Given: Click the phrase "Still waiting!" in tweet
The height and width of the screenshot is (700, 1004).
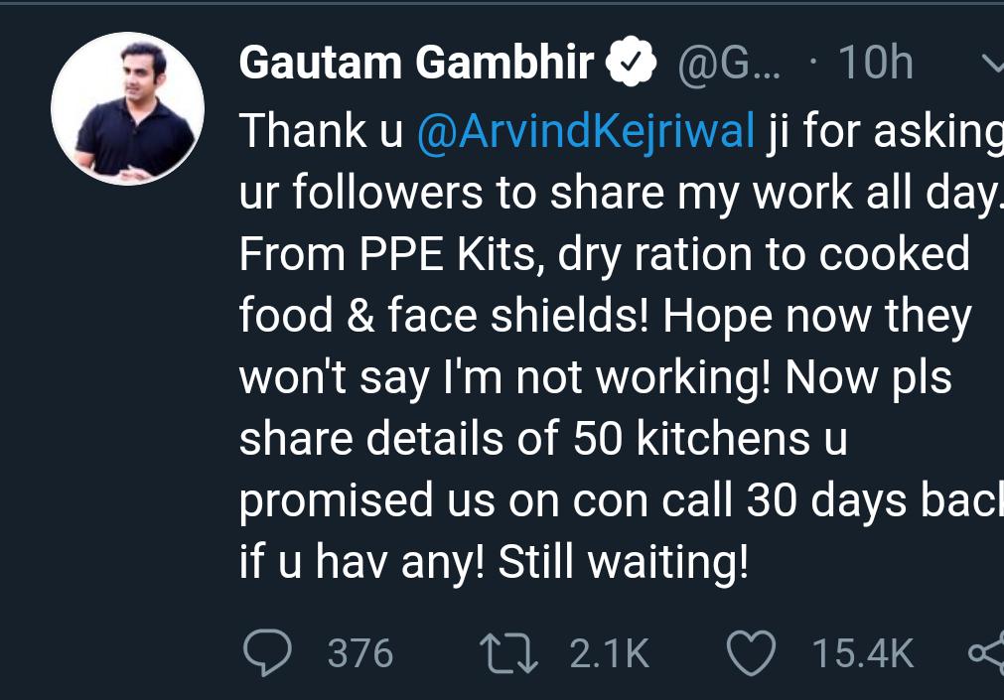Looking at the screenshot, I should 622,563.
